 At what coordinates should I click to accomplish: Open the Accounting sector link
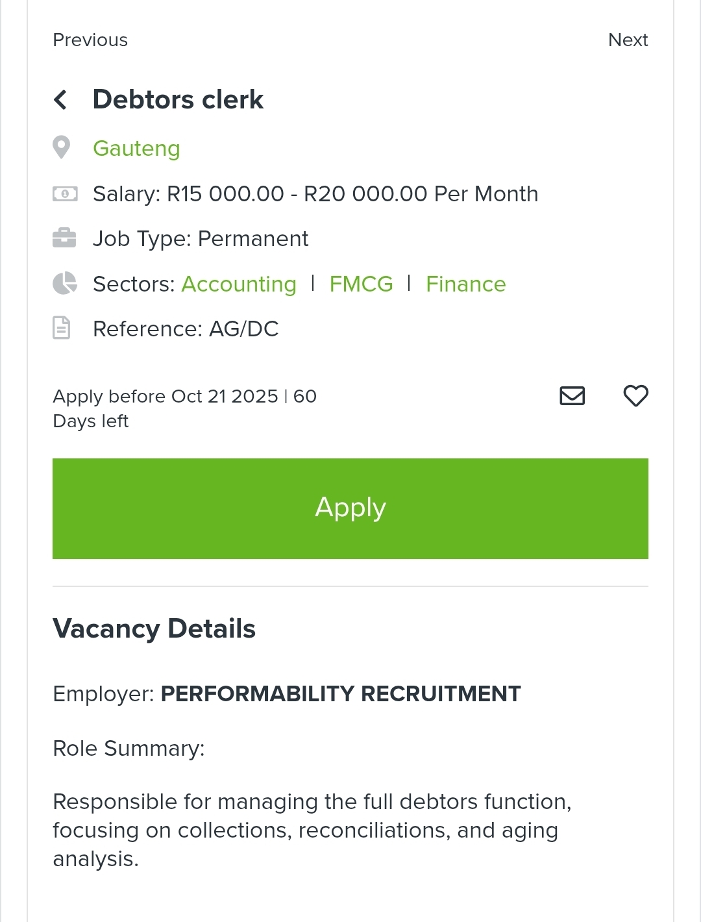239,284
